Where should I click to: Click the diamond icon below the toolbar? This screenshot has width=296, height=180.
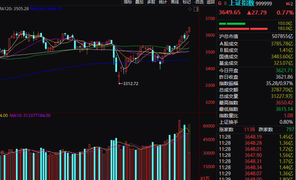[x=190, y=9]
